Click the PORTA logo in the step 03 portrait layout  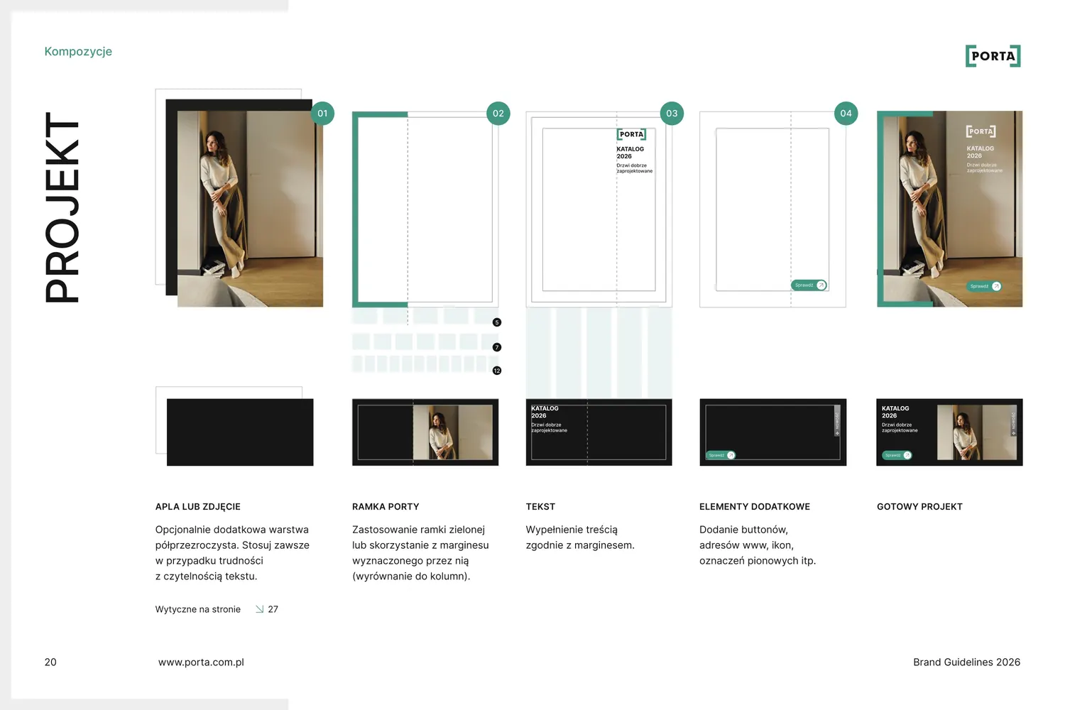(631, 134)
